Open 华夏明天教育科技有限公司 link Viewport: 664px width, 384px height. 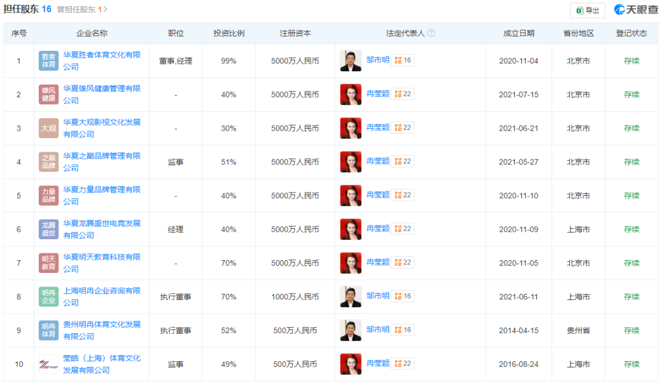point(101,263)
